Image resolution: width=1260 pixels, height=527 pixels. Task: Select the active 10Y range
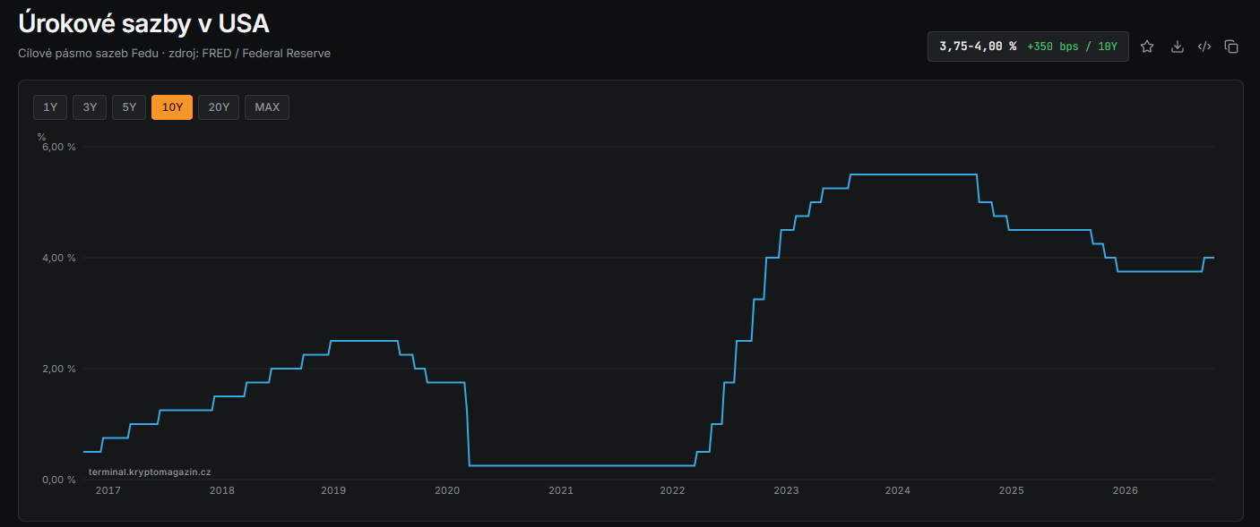point(172,107)
